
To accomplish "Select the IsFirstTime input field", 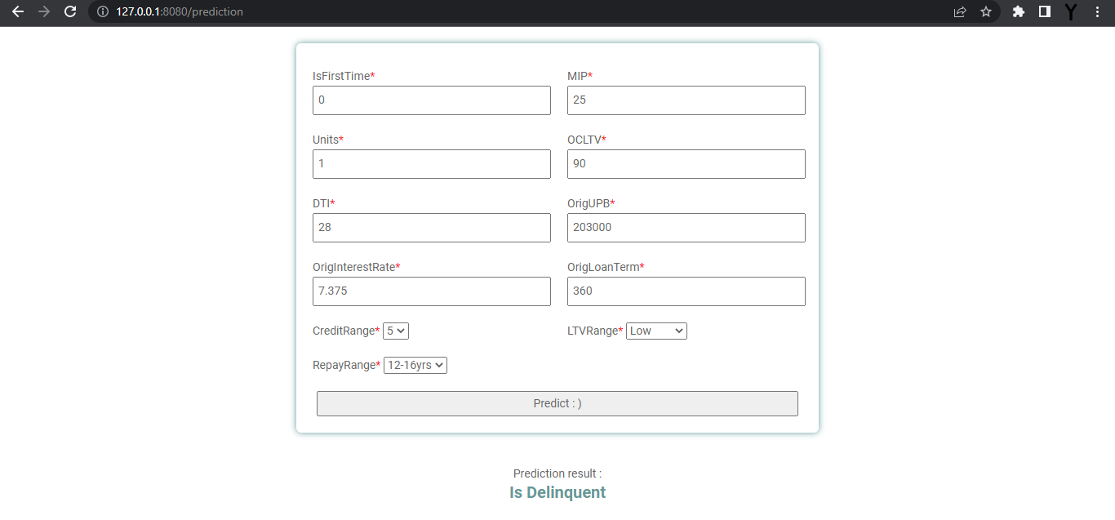I will coord(431,100).
